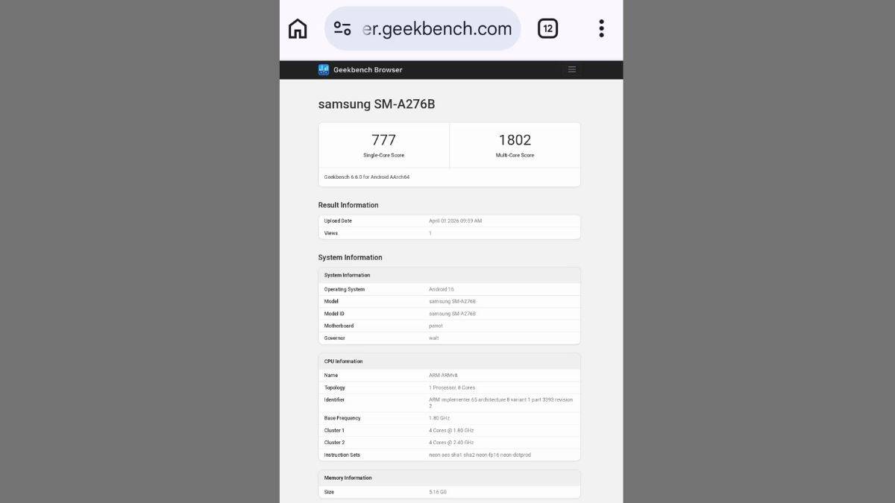Select the parrot motherboard value
895x503 pixels.
pyautogui.click(x=436, y=326)
